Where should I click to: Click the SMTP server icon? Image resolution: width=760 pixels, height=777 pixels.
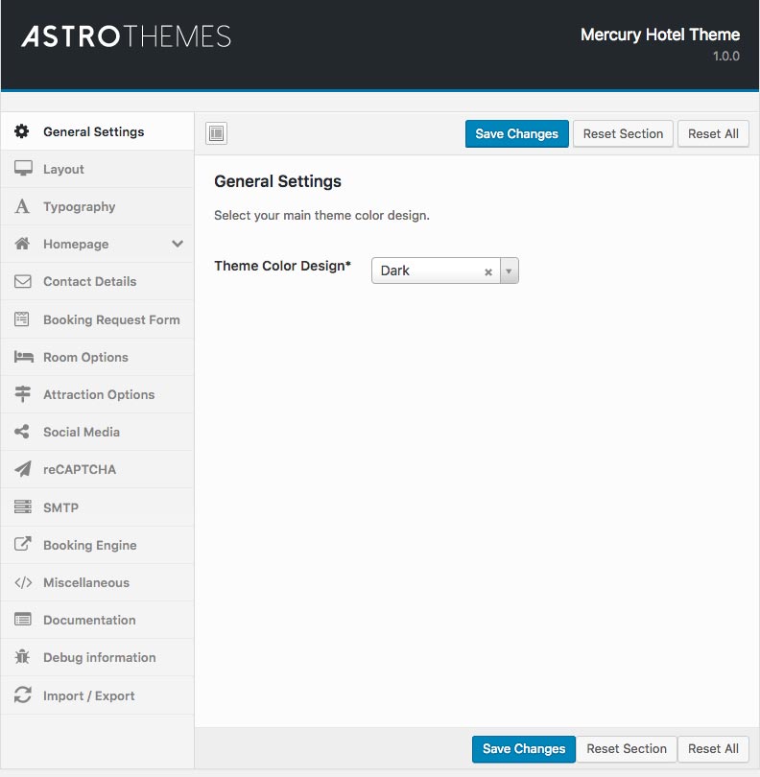click(x=23, y=506)
